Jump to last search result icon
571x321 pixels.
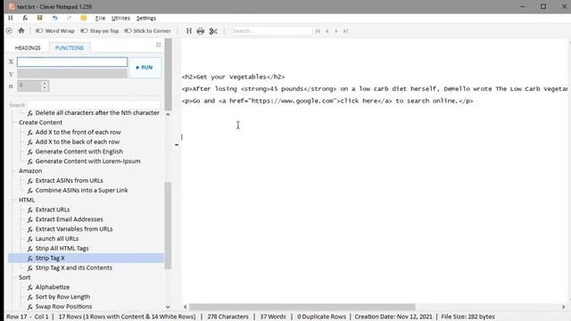[345, 31]
